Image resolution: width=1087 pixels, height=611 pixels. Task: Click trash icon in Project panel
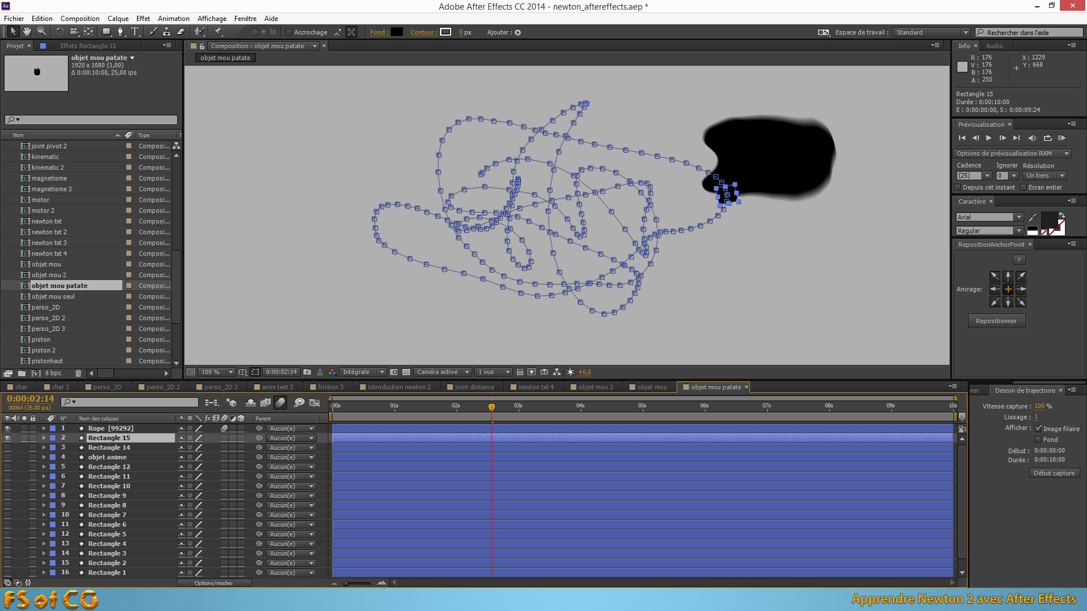coord(78,373)
